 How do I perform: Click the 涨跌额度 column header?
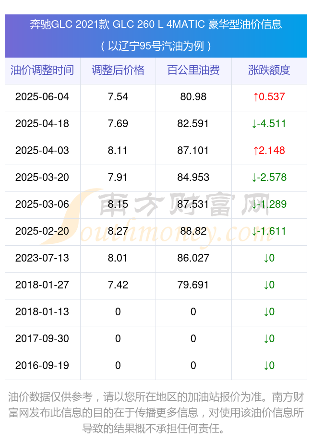point(269,70)
